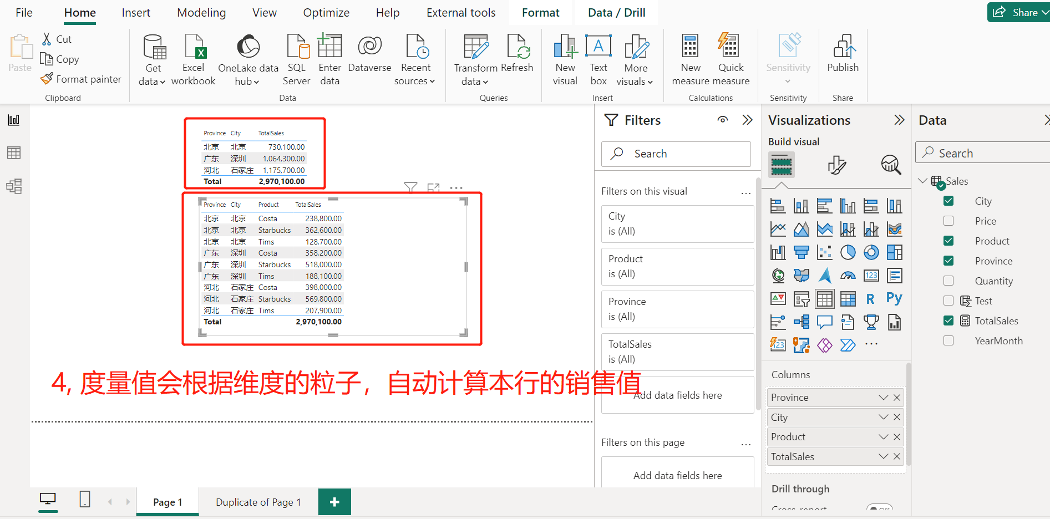Click the Search box in the Data pane

tap(982, 152)
